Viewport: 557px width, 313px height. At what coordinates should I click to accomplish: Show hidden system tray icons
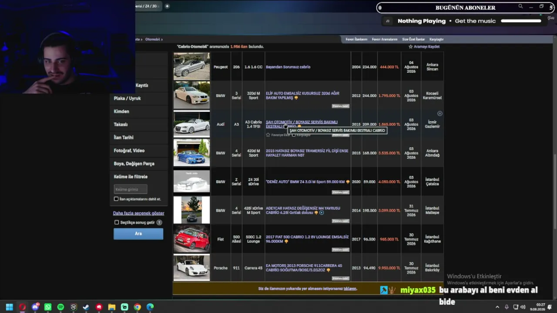pyautogui.click(x=497, y=307)
